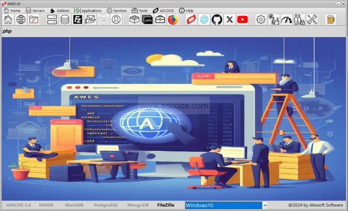The width and height of the screenshot is (348, 211).
Task: Click NGINX in status bar
Action: point(46,205)
